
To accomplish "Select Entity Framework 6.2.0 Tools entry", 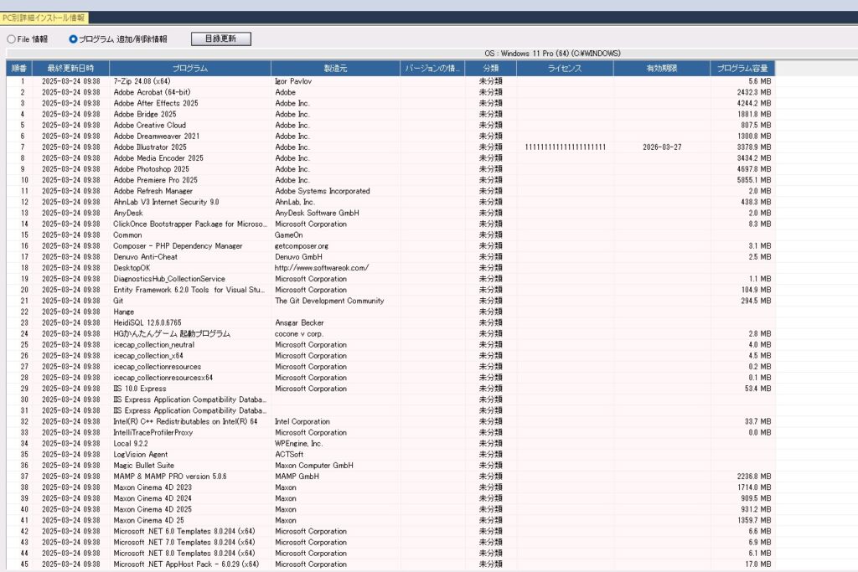I will tap(190, 290).
